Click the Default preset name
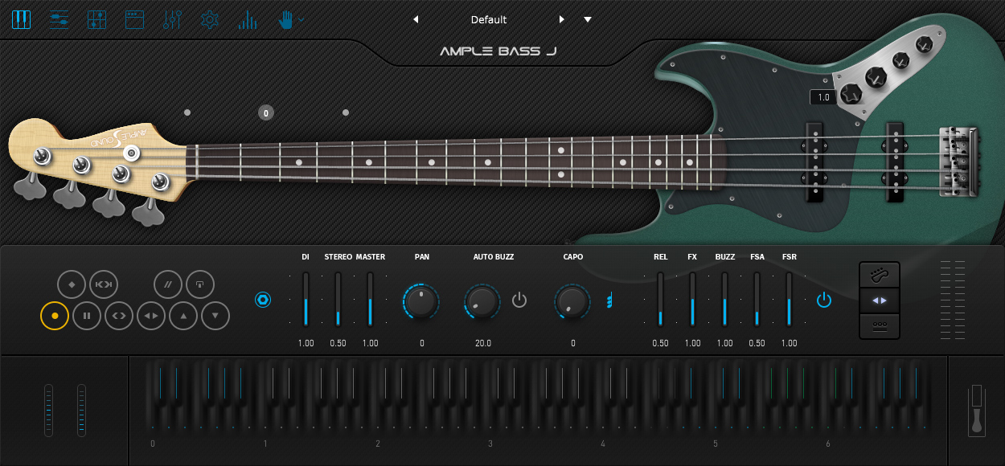The width and height of the screenshot is (1005, 466). [x=489, y=19]
